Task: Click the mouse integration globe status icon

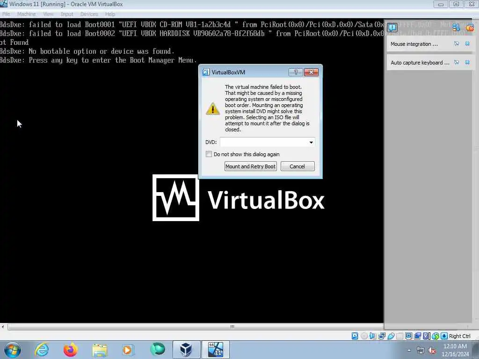Action: tap(435, 336)
